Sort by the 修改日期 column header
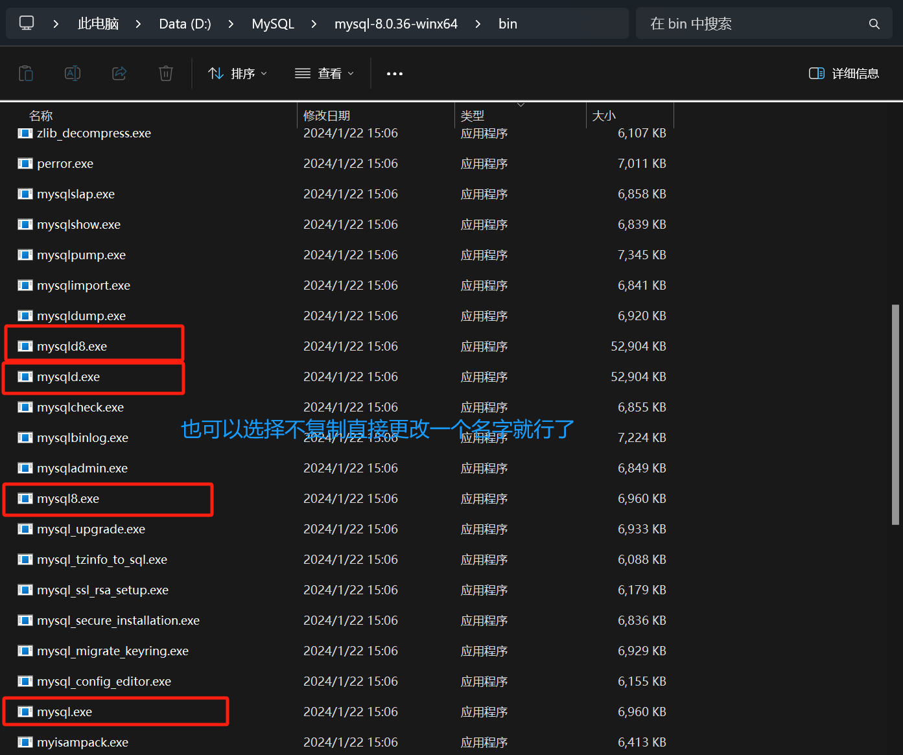The image size is (903, 755). point(327,116)
